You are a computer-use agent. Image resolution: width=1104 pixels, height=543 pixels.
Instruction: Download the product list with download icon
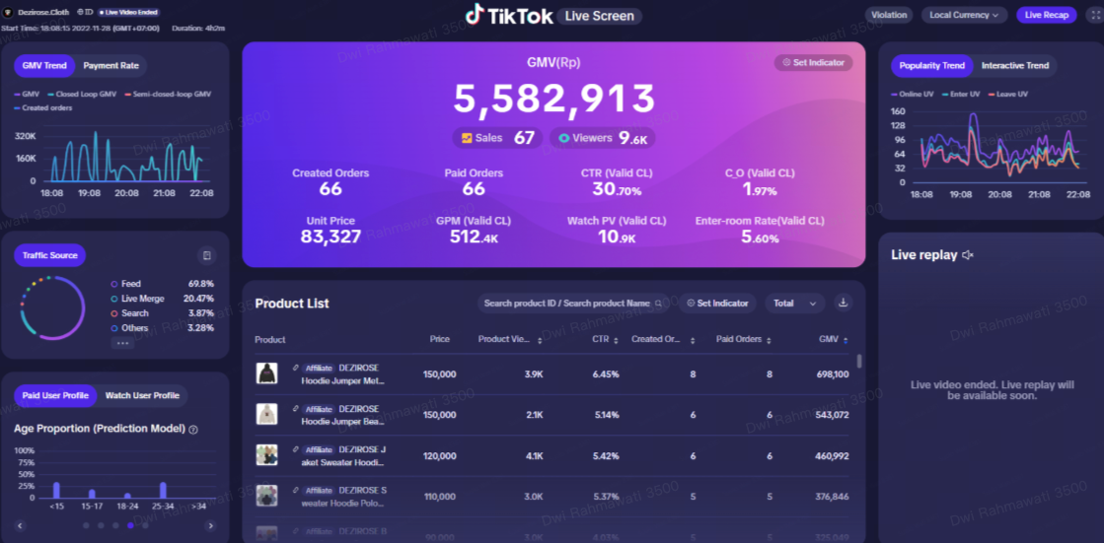(843, 304)
